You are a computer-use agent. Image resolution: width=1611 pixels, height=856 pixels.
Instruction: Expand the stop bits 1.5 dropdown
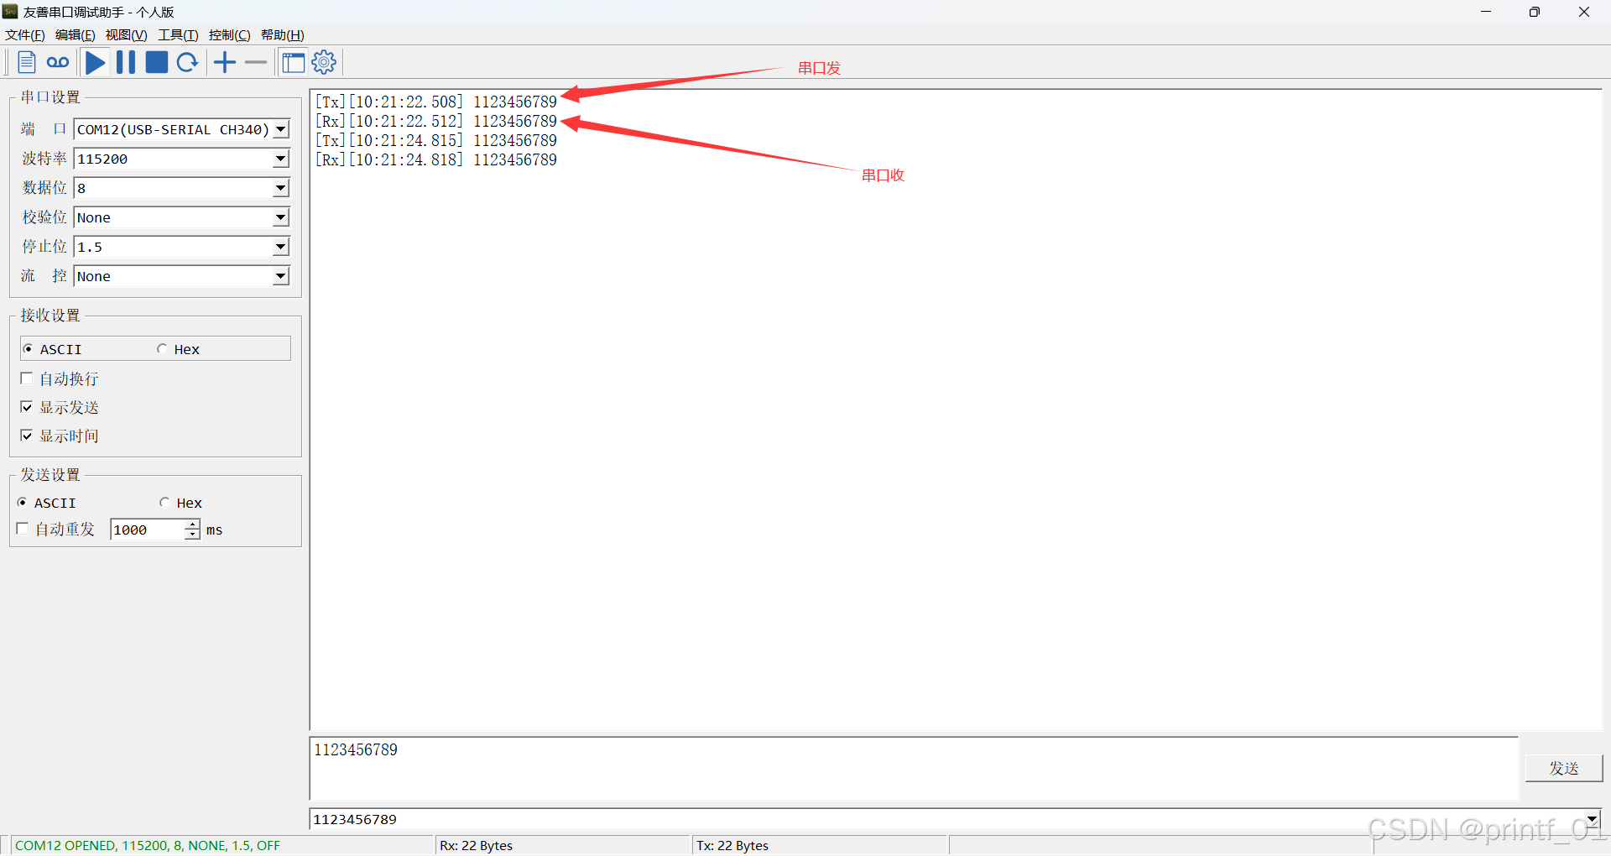pyautogui.click(x=281, y=247)
